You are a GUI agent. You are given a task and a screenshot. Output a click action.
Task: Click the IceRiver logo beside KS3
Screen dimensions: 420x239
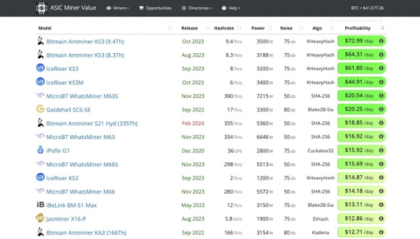coord(40,68)
